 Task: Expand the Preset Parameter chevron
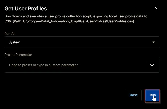(x=152, y=65)
